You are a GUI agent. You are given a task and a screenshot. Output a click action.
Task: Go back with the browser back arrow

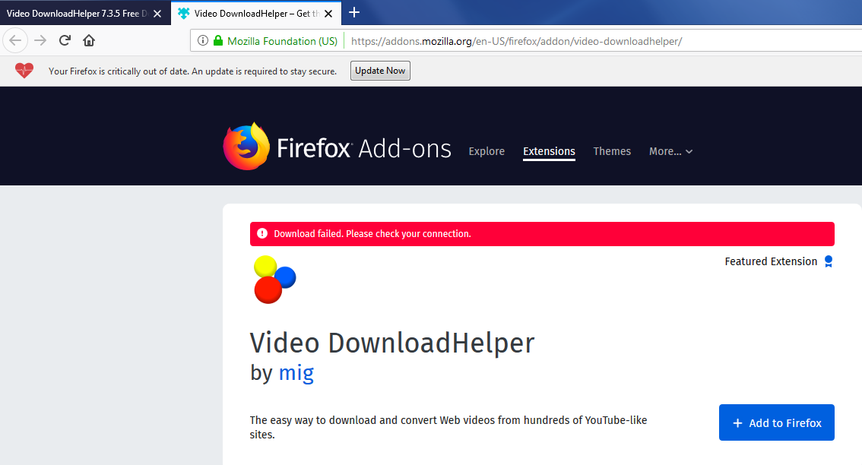(x=15, y=40)
